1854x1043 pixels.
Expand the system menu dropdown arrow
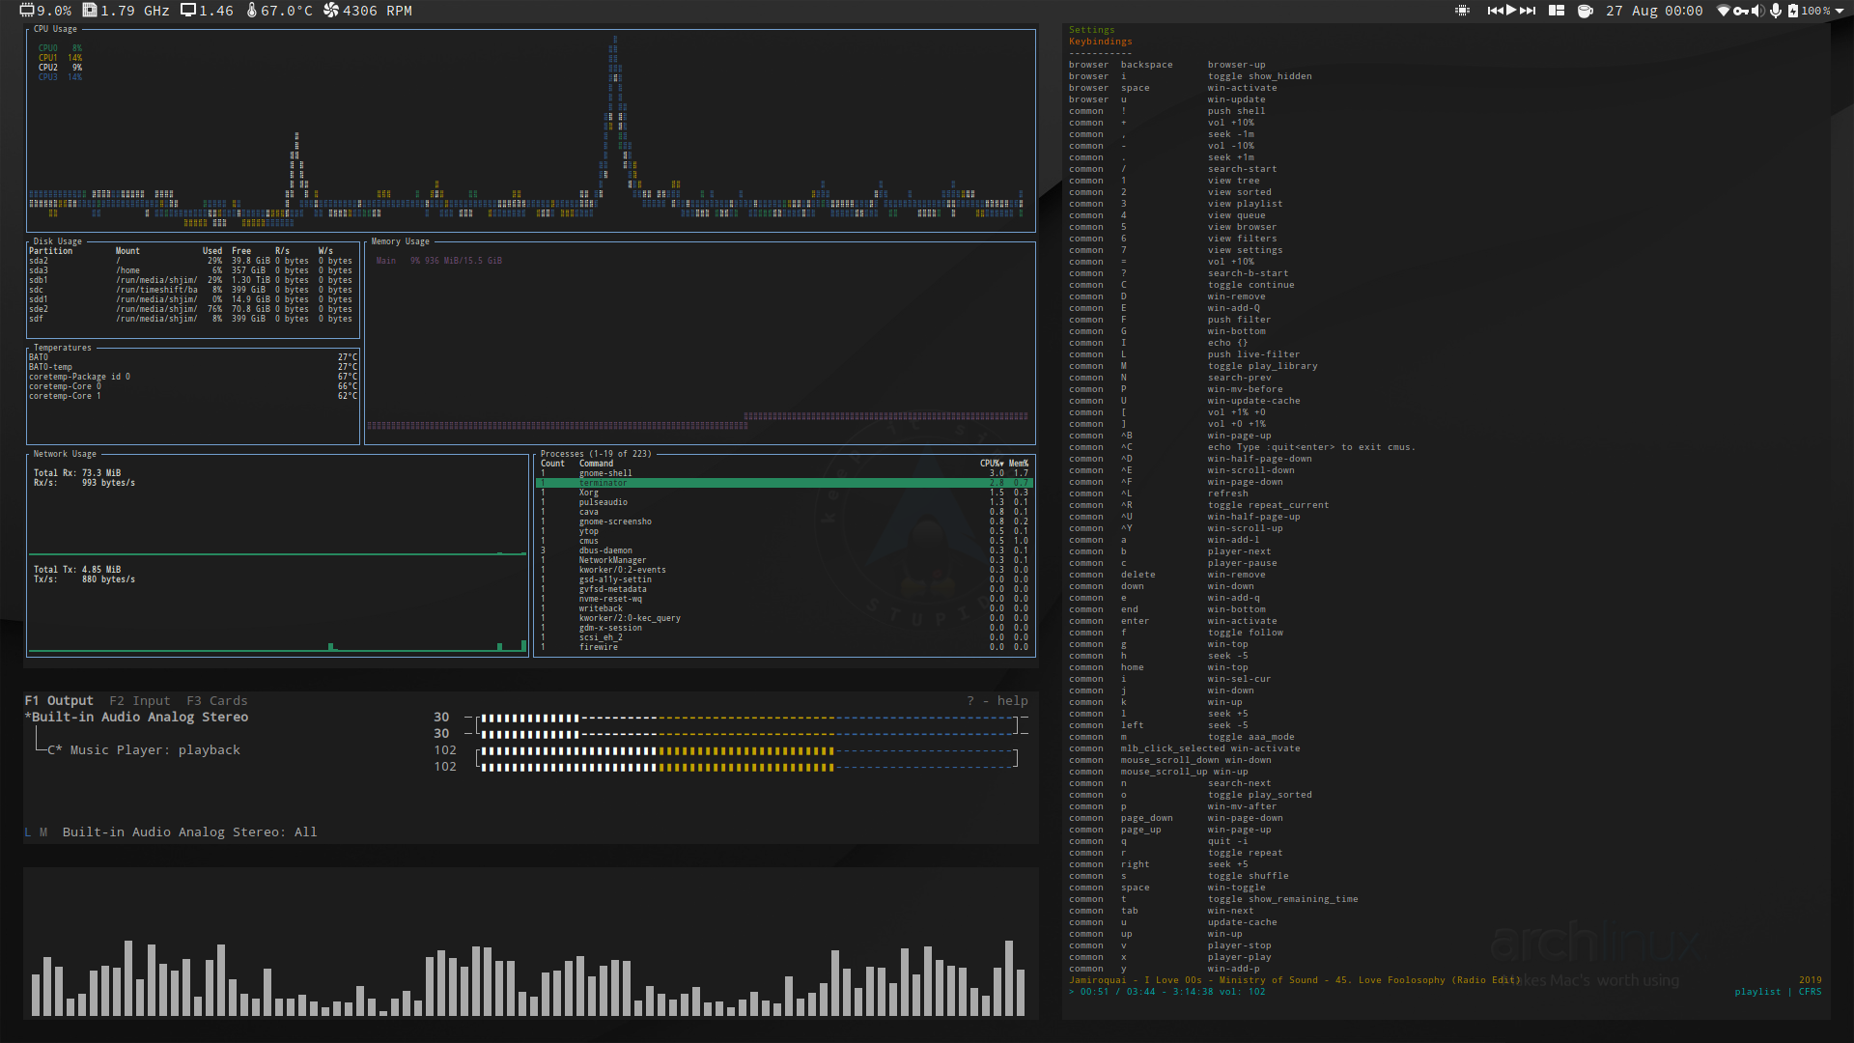pyautogui.click(x=1840, y=12)
